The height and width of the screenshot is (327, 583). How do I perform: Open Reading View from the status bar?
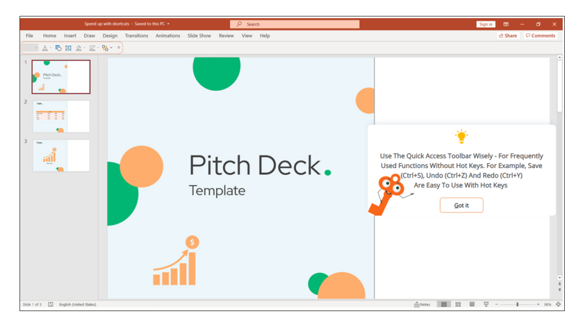(x=472, y=304)
